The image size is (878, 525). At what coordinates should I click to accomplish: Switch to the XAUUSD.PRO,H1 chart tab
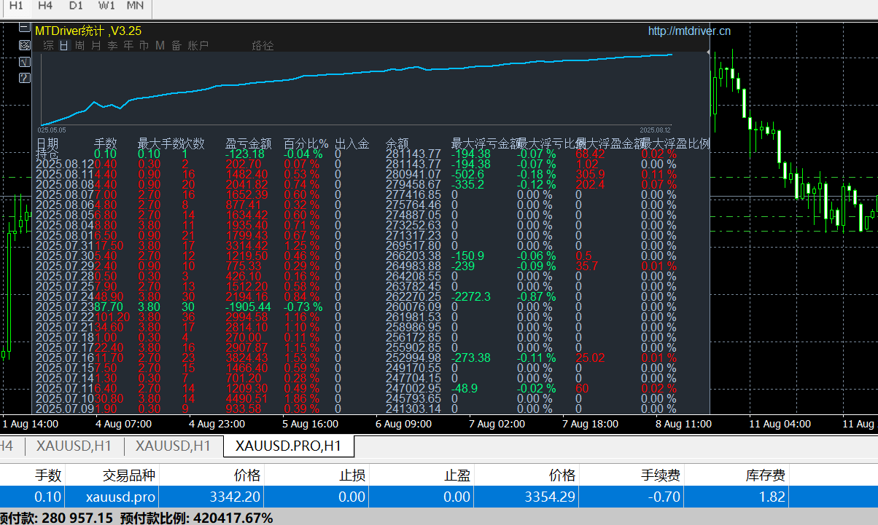pos(290,446)
